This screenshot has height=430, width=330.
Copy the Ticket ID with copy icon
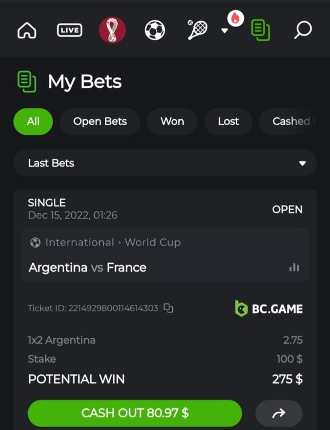click(168, 308)
